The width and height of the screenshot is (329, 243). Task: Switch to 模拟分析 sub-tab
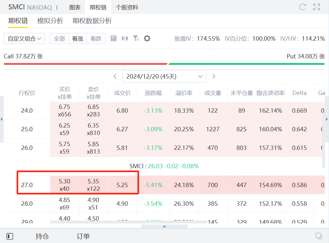coord(50,21)
